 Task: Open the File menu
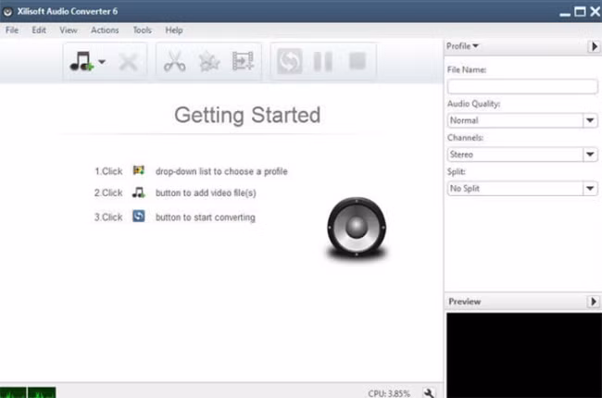coord(12,30)
